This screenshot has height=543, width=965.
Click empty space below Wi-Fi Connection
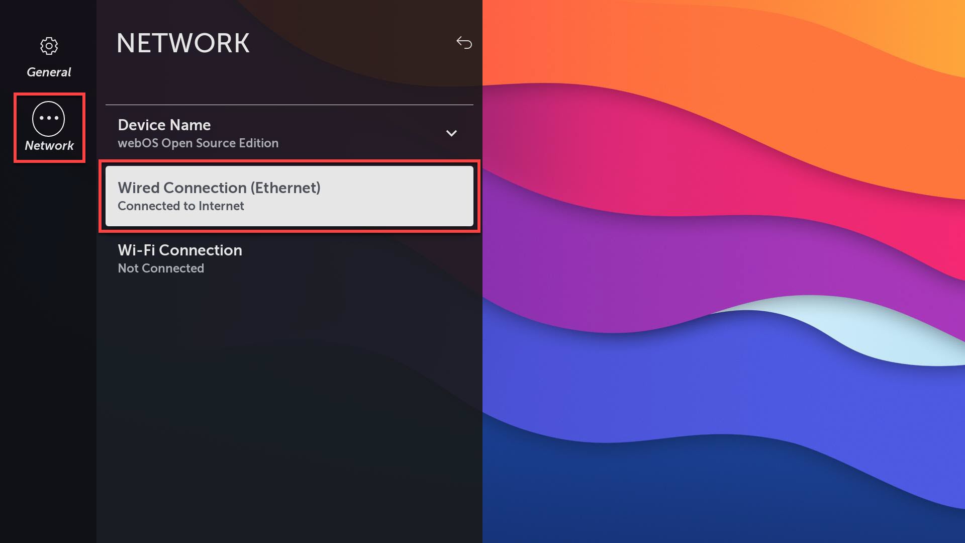click(289, 402)
